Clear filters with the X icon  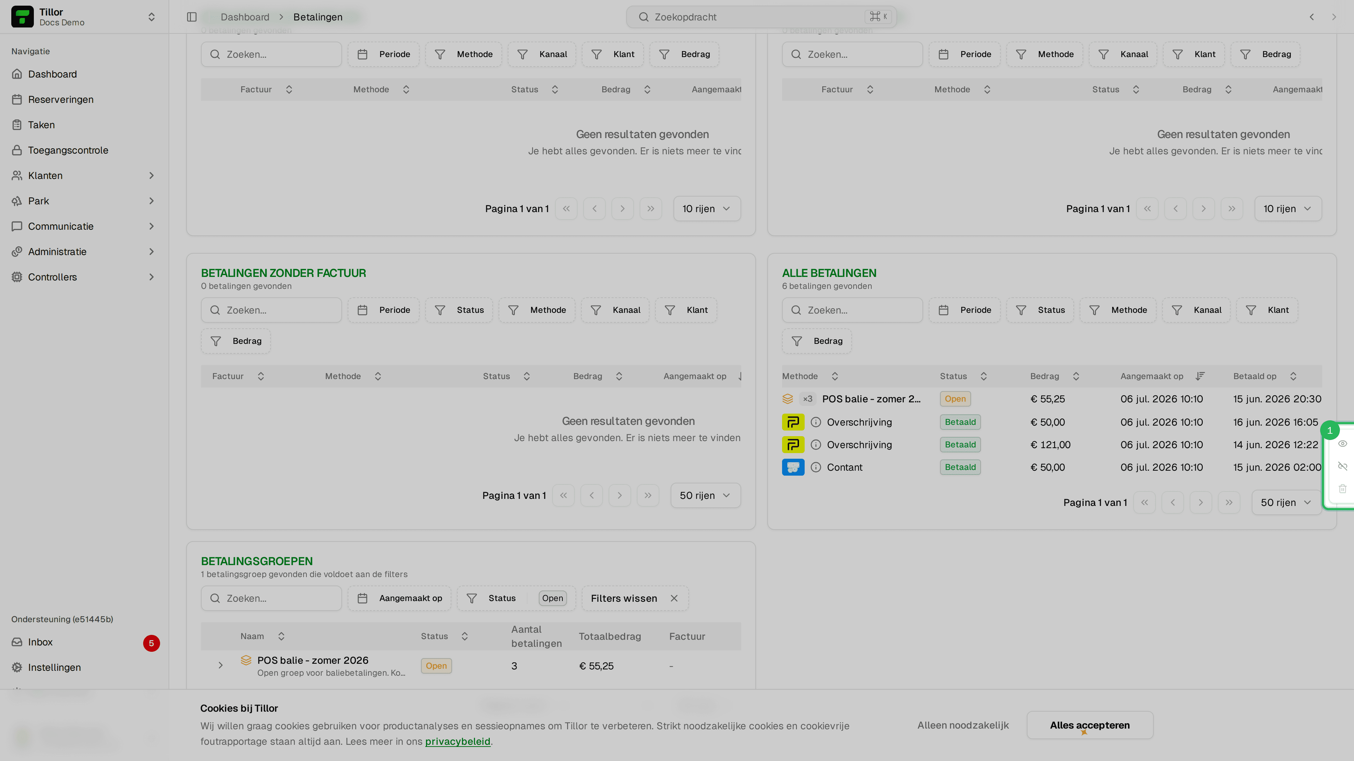(675, 598)
